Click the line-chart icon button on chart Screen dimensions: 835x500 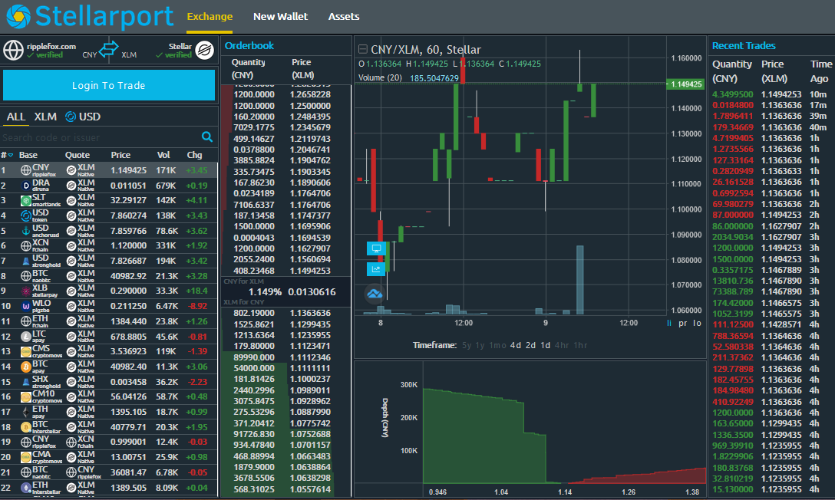376,268
